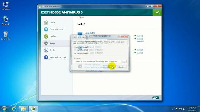The width and height of the screenshot is (200, 112).
Task: Click the Setup breadcrumb at top
Action: [82, 17]
